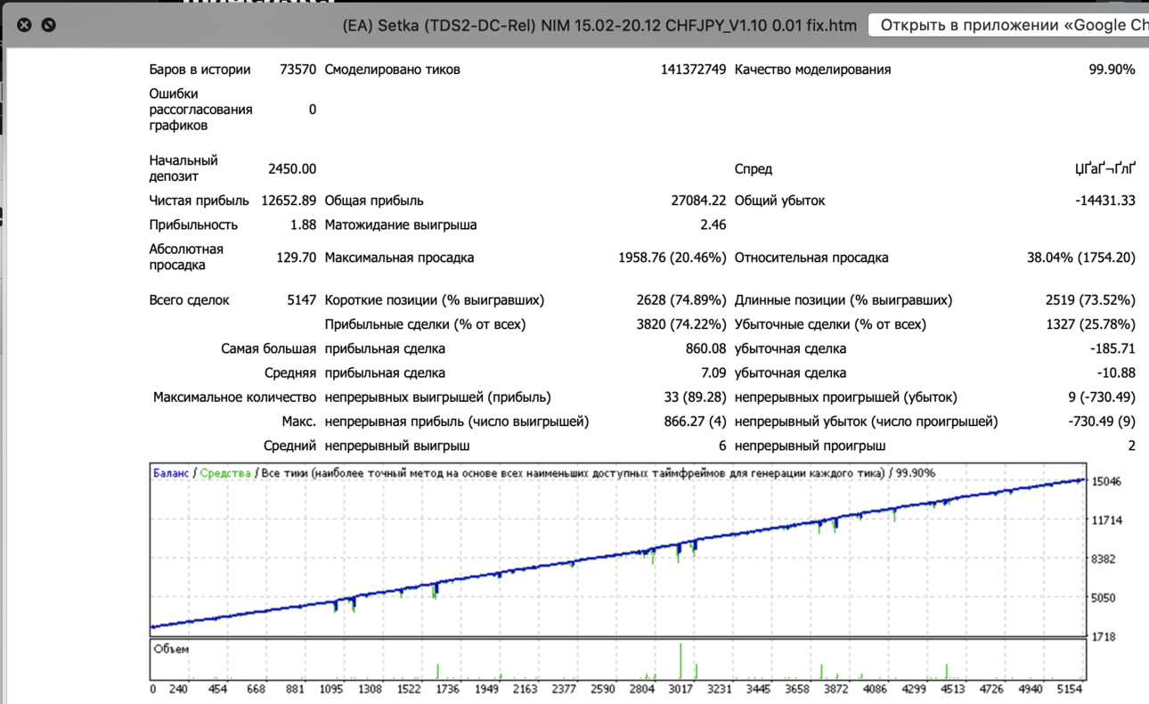Image resolution: width=1149 pixels, height=704 pixels.
Task: Click the 1095 trade number on x-axis
Action: tap(330, 690)
